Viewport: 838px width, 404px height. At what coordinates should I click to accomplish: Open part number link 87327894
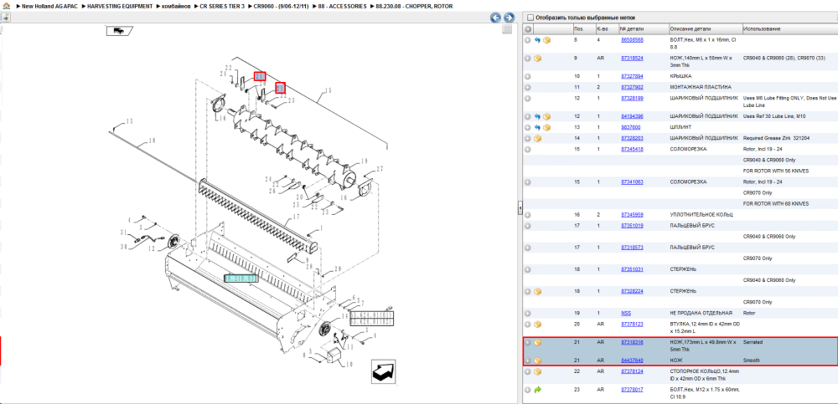632,76
